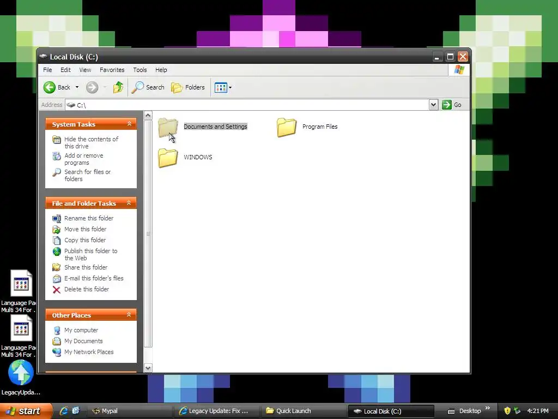Click Copy this folder
Image resolution: width=558 pixels, height=419 pixels.
84,240
